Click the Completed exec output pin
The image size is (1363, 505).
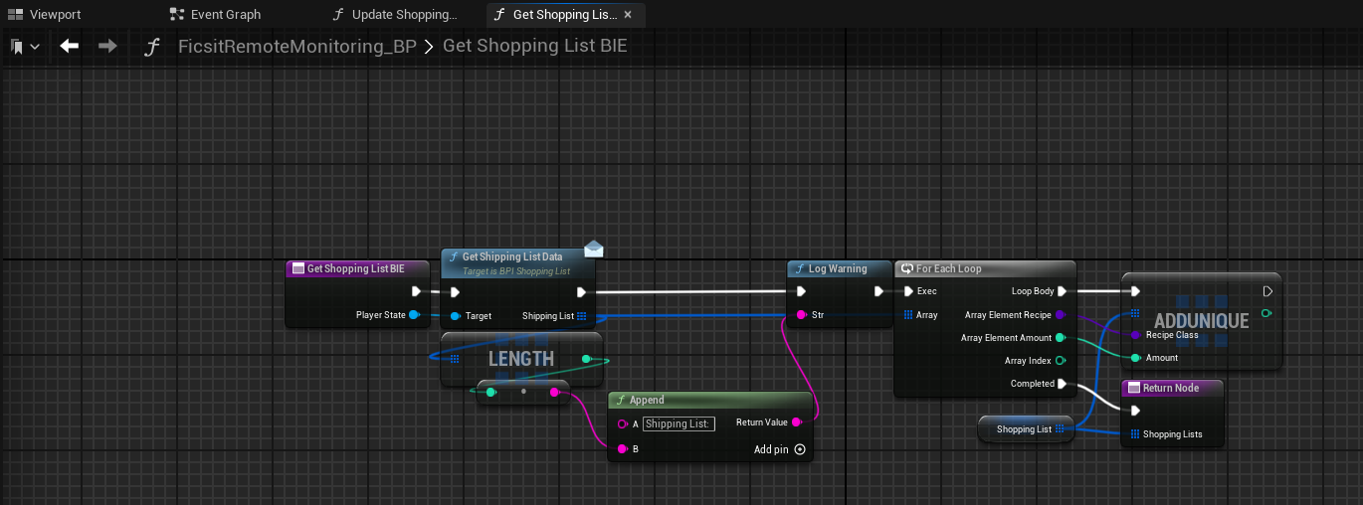tap(1063, 384)
